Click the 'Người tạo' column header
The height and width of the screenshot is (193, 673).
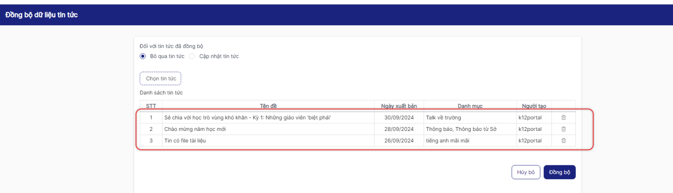(534, 106)
